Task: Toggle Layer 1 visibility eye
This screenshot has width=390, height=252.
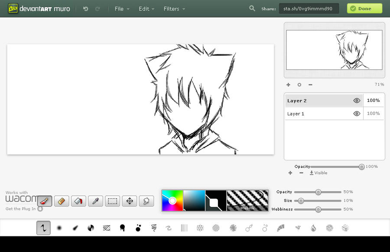Action: [x=357, y=114]
